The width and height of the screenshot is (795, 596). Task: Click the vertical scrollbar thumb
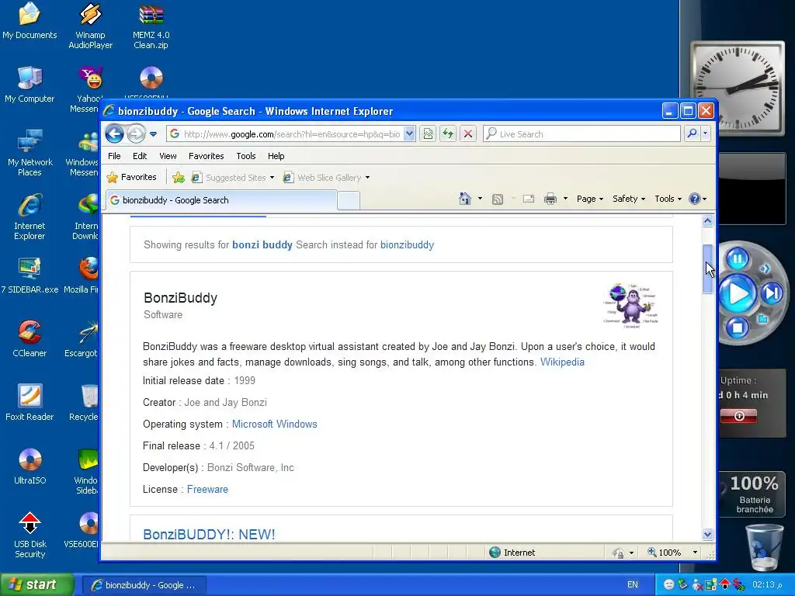[708, 269]
